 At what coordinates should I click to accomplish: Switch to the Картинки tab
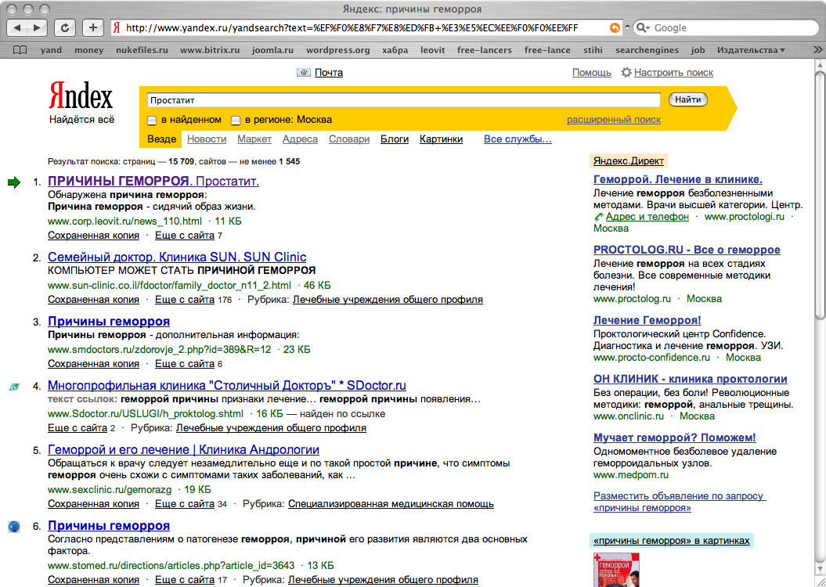(441, 139)
